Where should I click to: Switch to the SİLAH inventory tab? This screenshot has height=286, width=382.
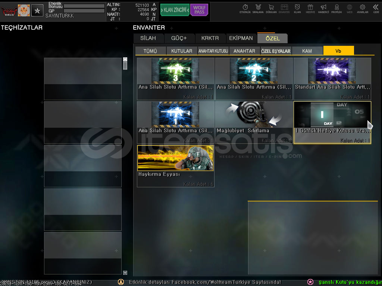pos(148,38)
